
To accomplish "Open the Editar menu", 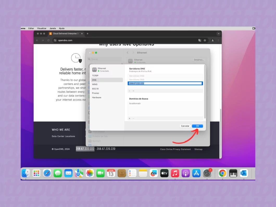I will click(x=31, y=28).
